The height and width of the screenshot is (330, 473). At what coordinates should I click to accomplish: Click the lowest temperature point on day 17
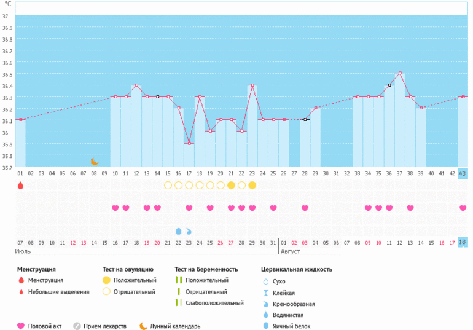coord(189,143)
